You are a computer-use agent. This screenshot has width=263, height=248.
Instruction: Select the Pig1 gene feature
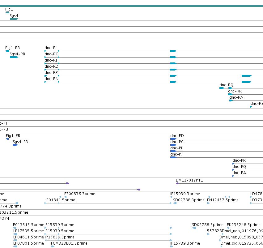7,12
